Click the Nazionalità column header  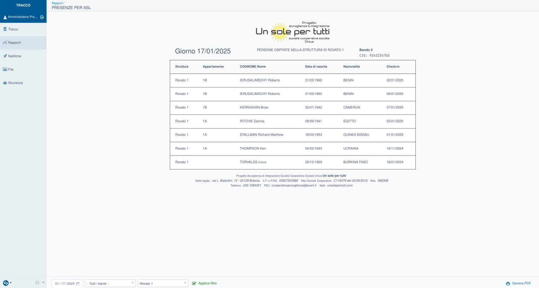pos(352,67)
